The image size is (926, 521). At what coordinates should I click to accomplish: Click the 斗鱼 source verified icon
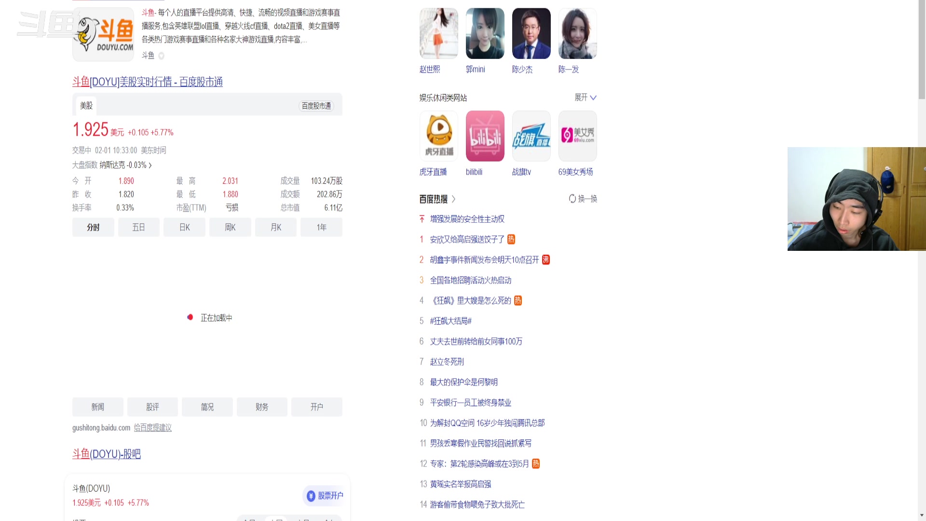pos(161,56)
